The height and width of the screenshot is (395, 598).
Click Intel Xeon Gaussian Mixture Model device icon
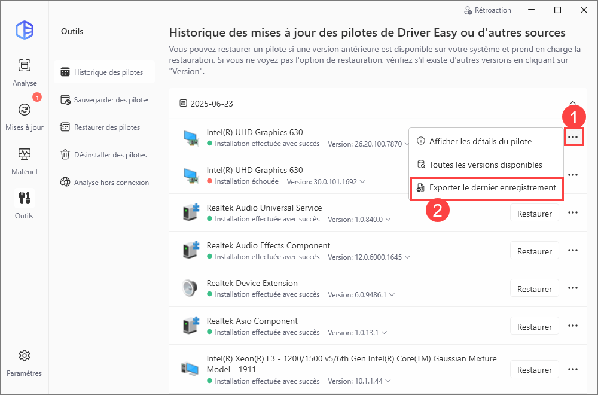pyautogui.click(x=190, y=369)
